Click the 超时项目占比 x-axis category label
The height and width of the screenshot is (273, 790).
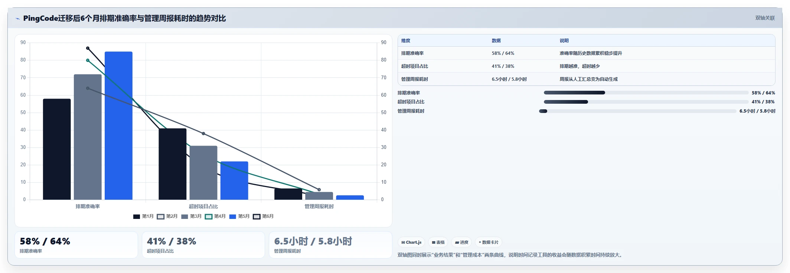coord(203,207)
